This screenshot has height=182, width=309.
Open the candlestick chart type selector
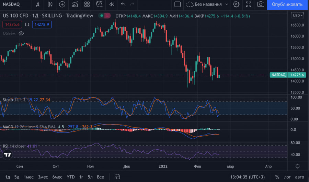(50, 4)
